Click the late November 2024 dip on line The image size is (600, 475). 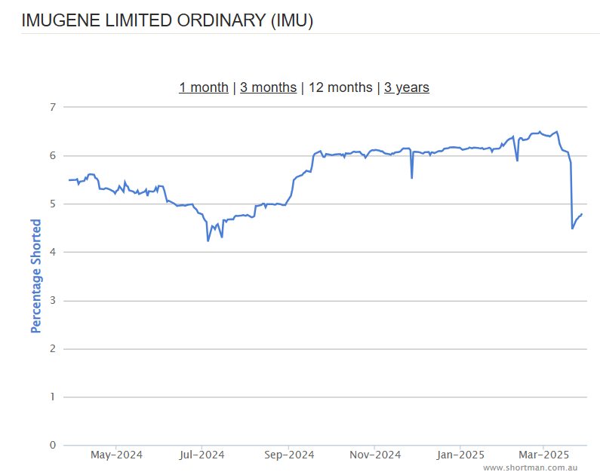412,178
